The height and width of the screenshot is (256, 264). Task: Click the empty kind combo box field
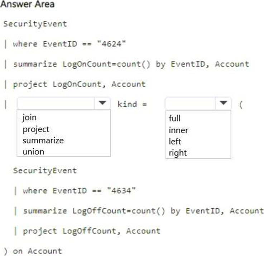click(191, 103)
